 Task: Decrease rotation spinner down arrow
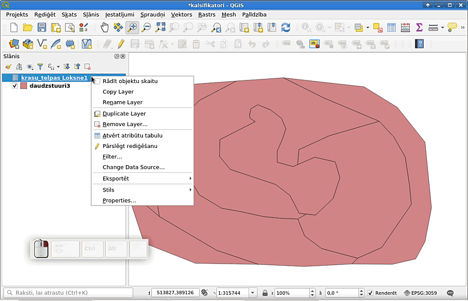pos(361,295)
